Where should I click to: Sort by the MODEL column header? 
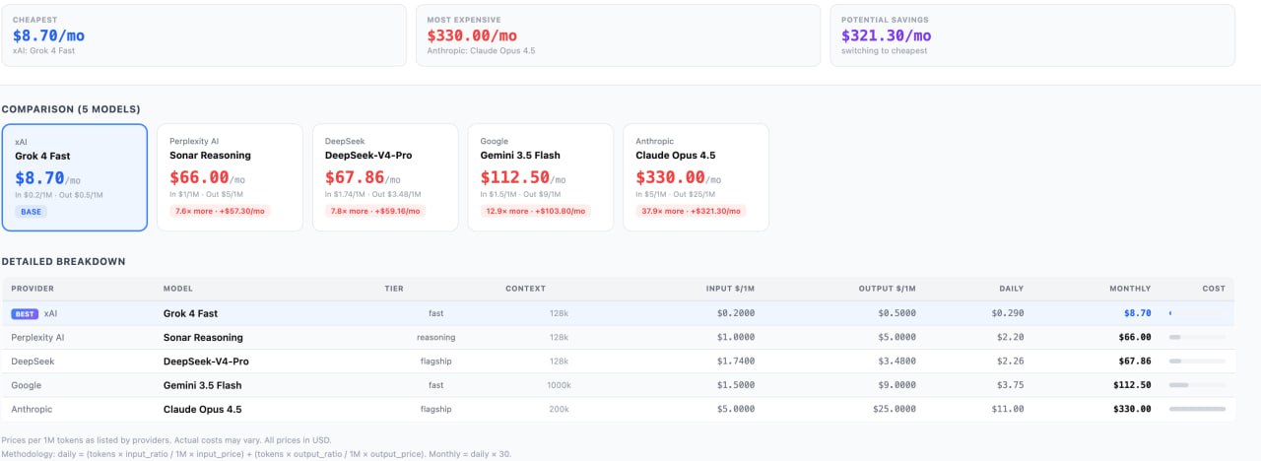point(178,289)
